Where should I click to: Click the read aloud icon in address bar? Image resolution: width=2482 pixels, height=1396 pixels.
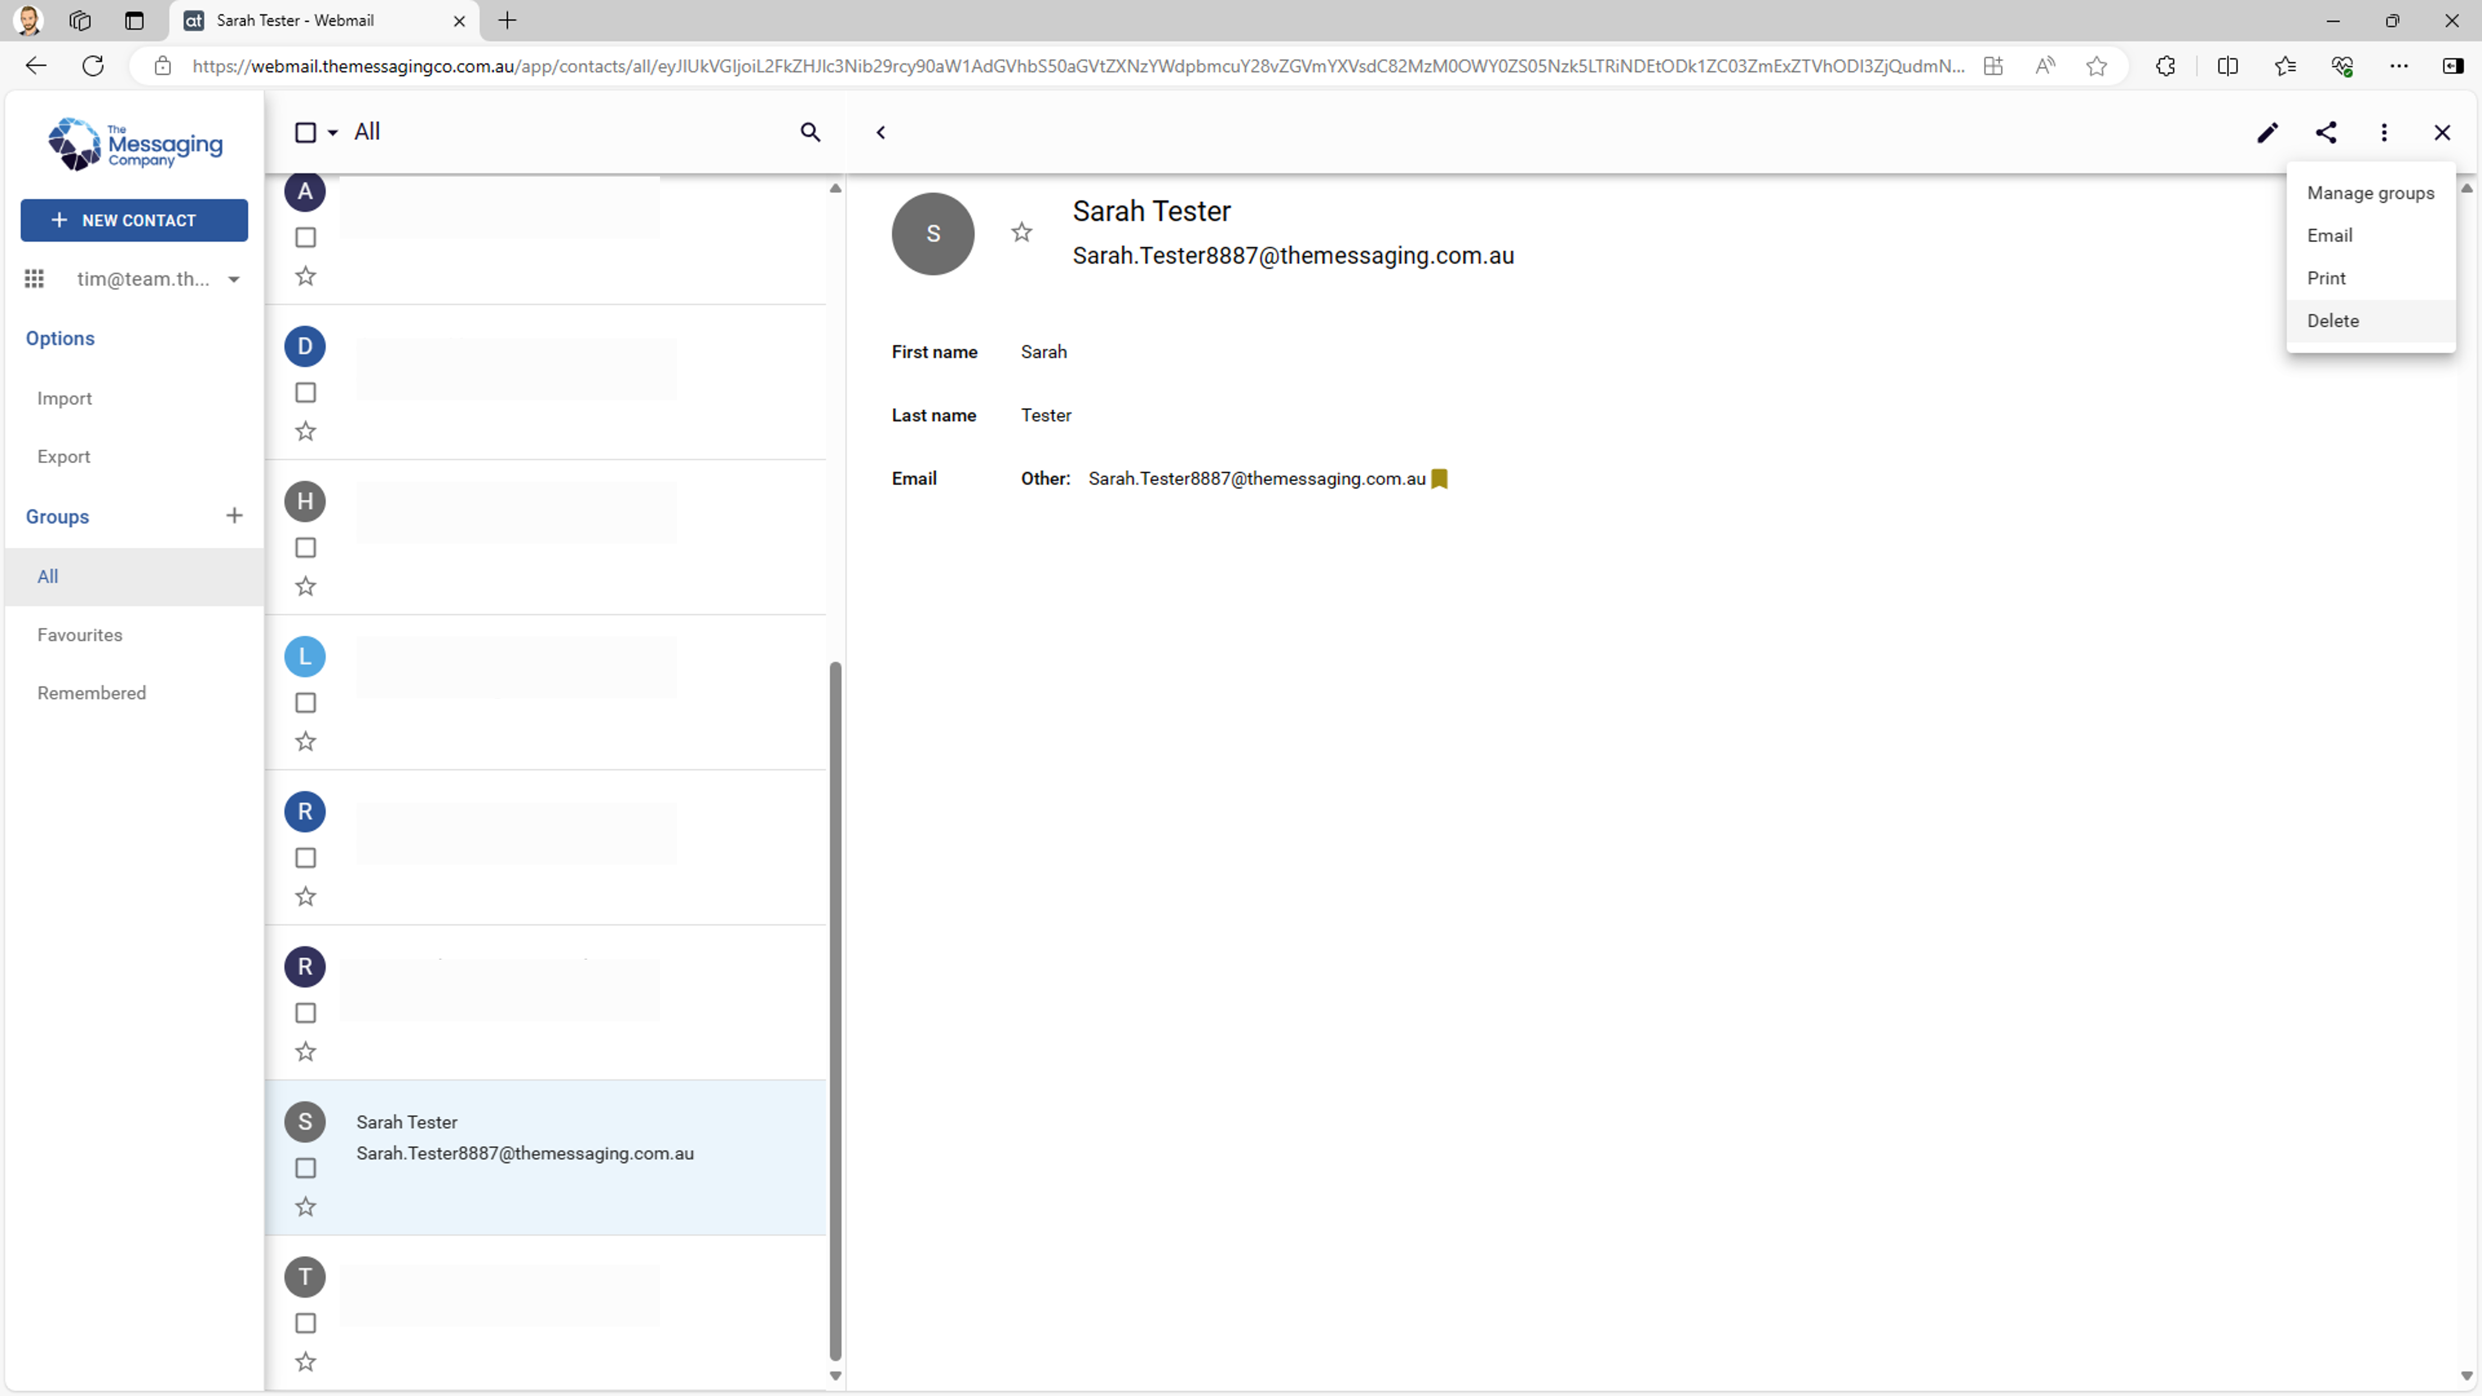[2045, 65]
